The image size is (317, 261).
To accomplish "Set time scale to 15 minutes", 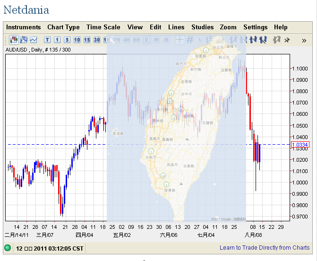I will [87, 40].
